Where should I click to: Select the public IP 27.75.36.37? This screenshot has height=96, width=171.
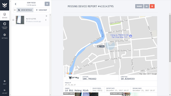[x=70, y=85]
